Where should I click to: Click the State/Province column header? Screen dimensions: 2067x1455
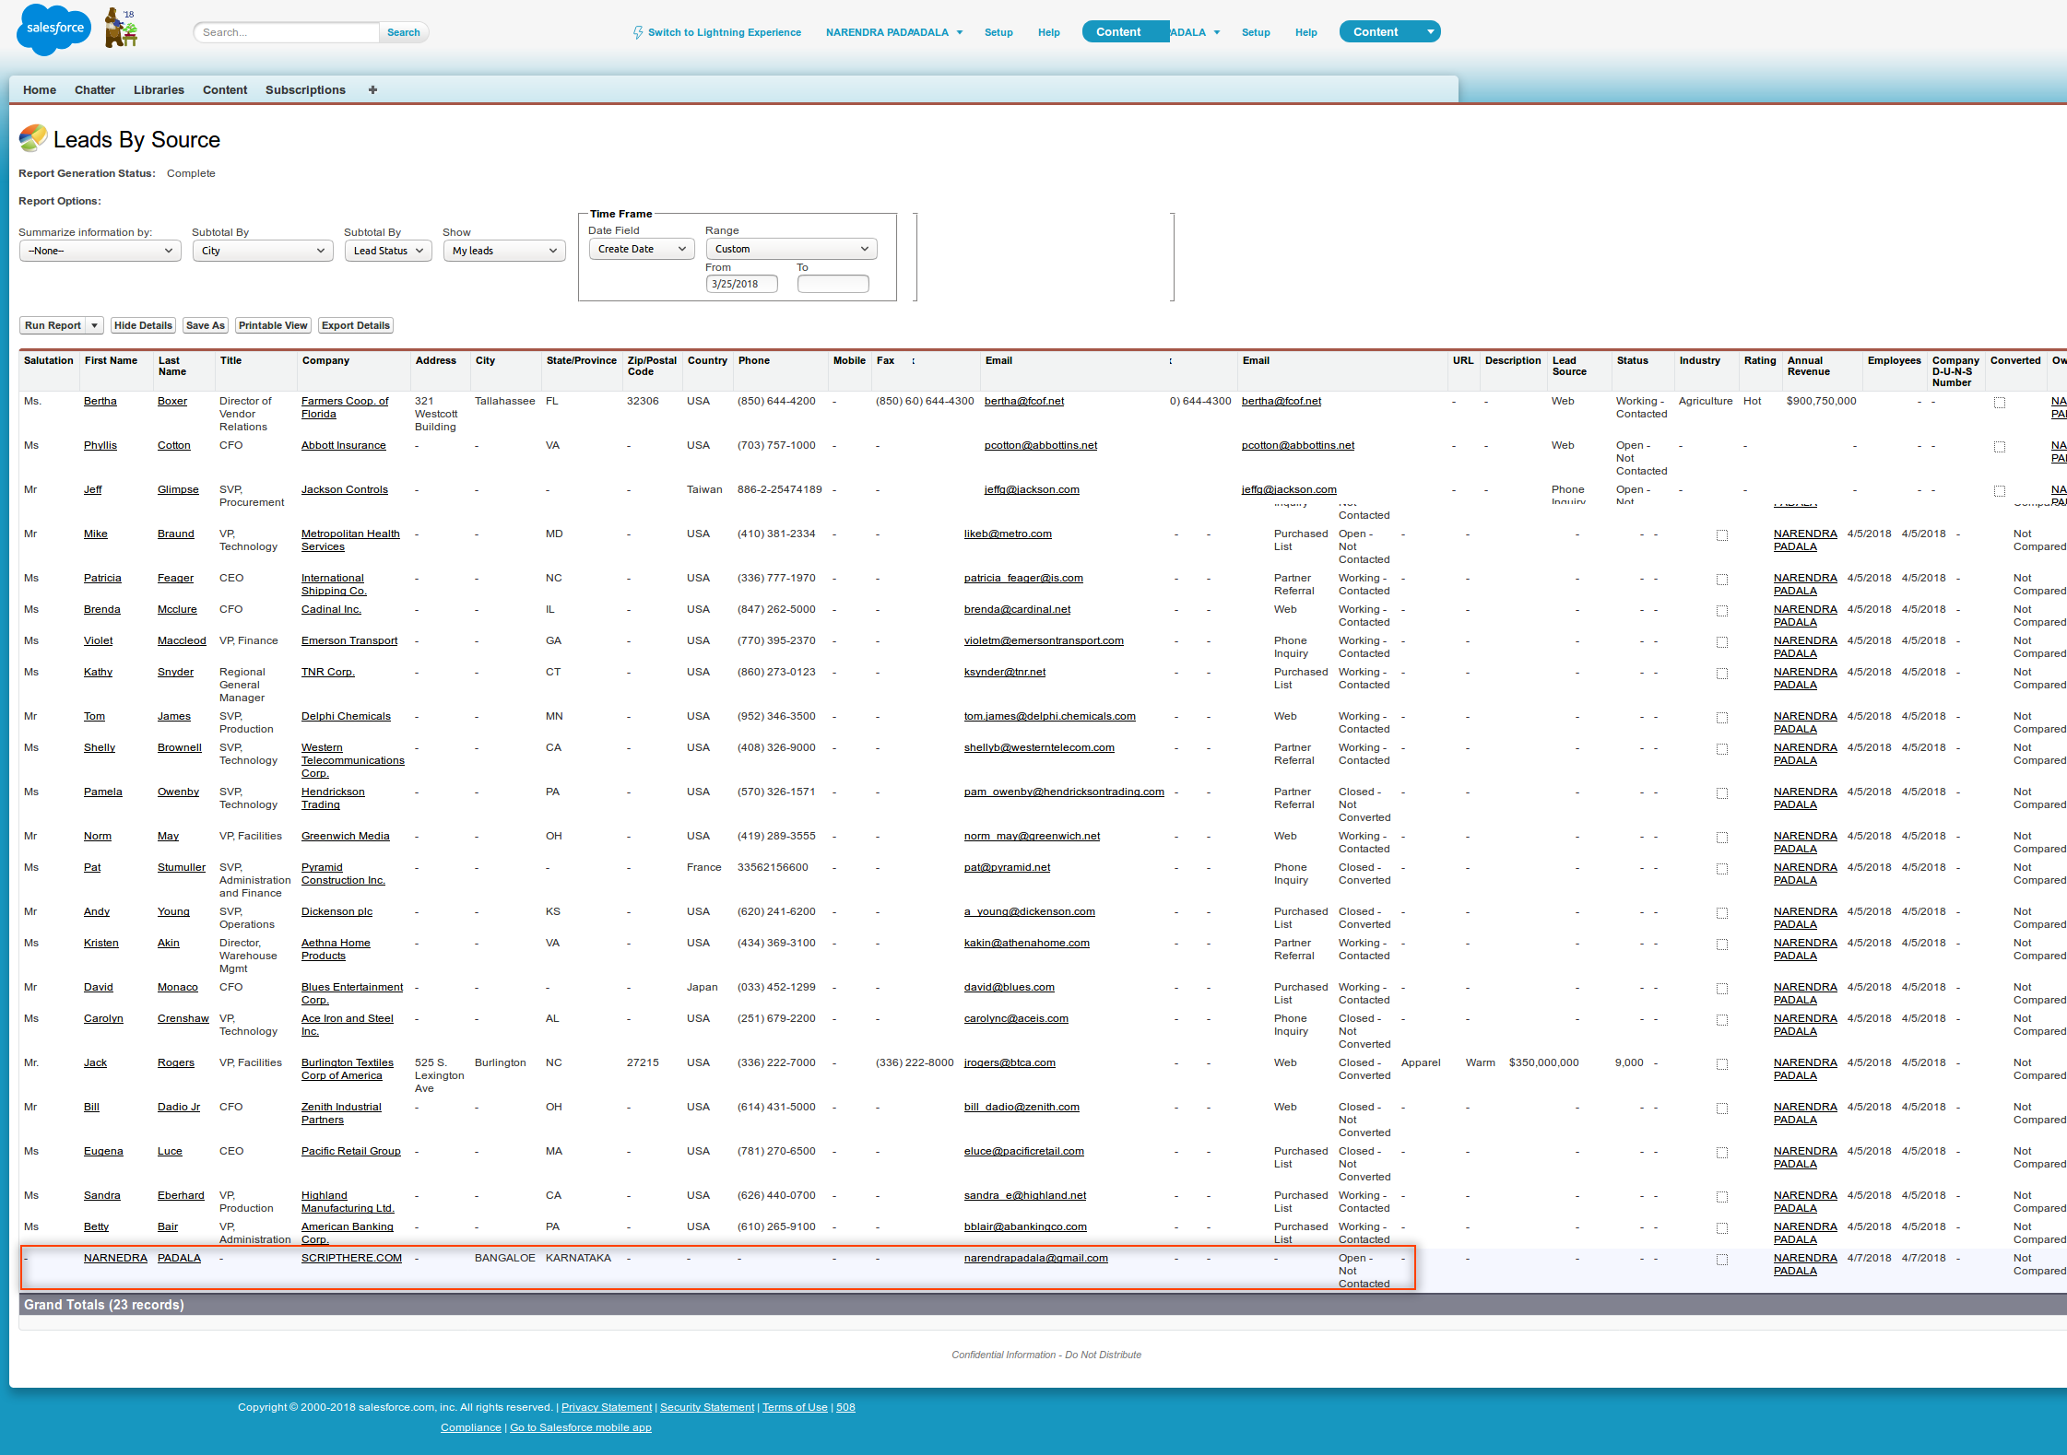581,360
